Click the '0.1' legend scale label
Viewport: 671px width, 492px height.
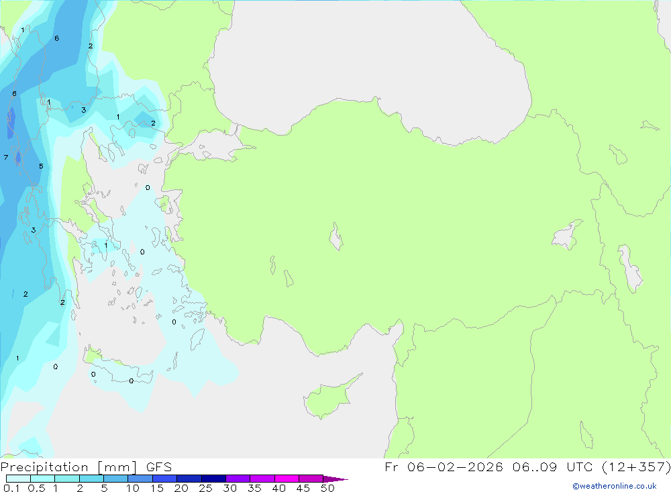tap(11, 488)
